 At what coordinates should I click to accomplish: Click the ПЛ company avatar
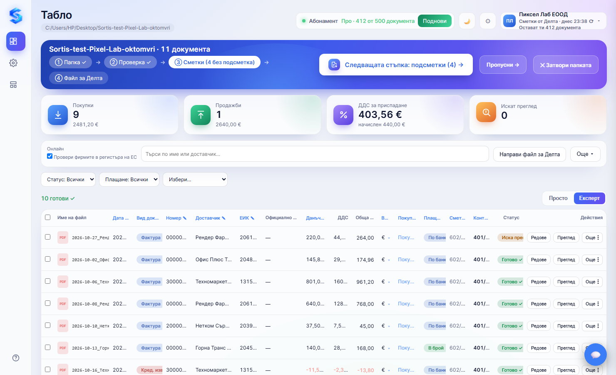(509, 21)
